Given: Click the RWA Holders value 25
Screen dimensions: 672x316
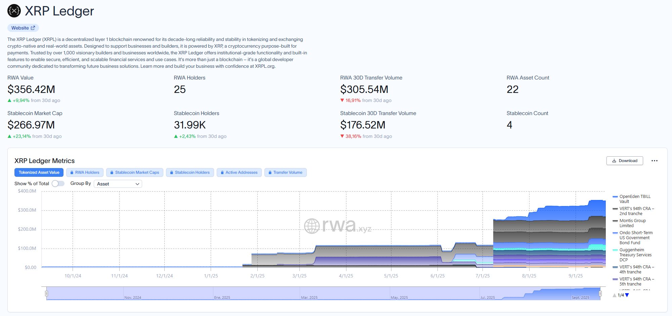Looking at the screenshot, I should click(180, 89).
